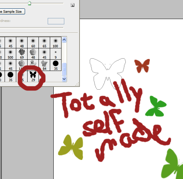Select the soft round brush 48 in top row

coord(22,42)
